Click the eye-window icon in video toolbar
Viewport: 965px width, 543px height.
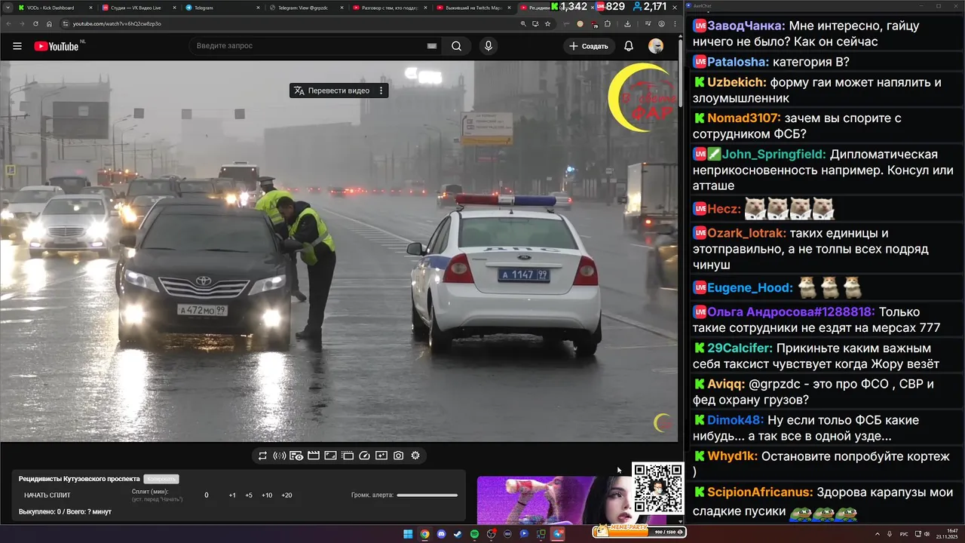click(296, 456)
